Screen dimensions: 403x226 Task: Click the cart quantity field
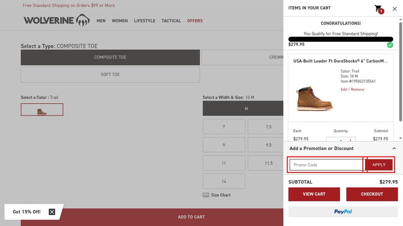pyautogui.click(x=341, y=139)
